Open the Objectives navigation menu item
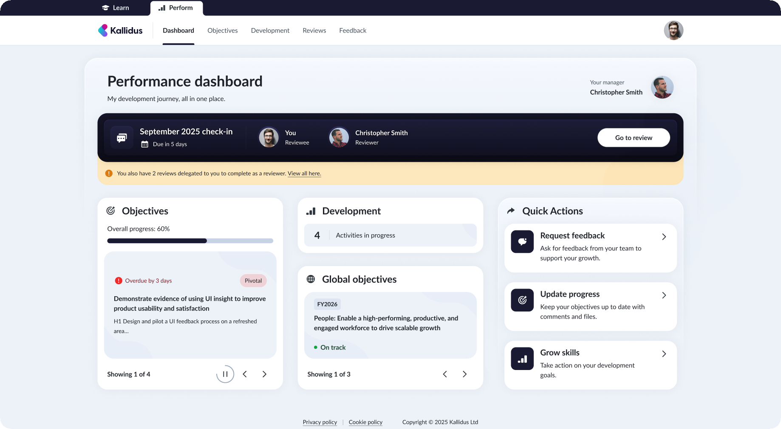The height and width of the screenshot is (429, 781). (x=222, y=31)
